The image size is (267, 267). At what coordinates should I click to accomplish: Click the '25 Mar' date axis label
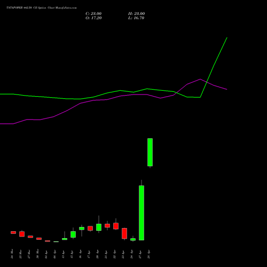tap(20, 254)
